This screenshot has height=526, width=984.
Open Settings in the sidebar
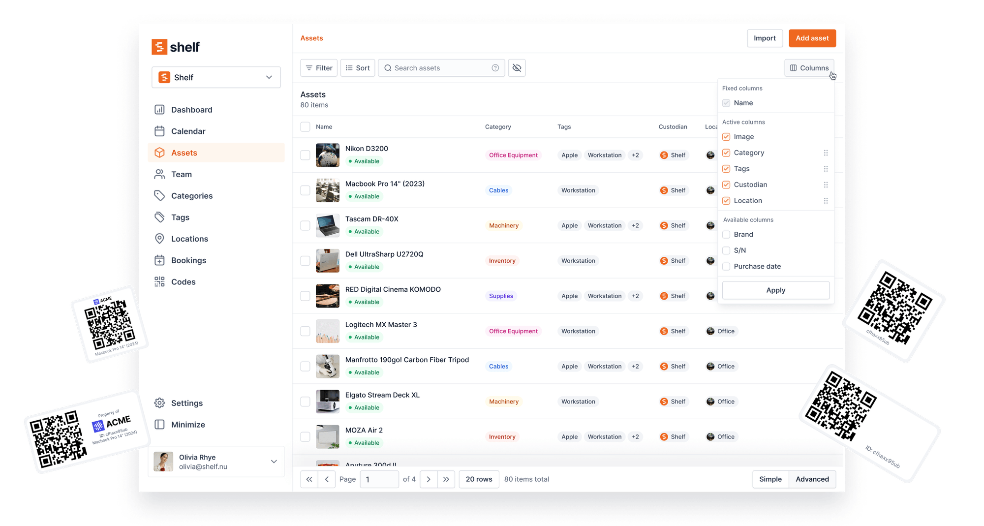point(216,403)
